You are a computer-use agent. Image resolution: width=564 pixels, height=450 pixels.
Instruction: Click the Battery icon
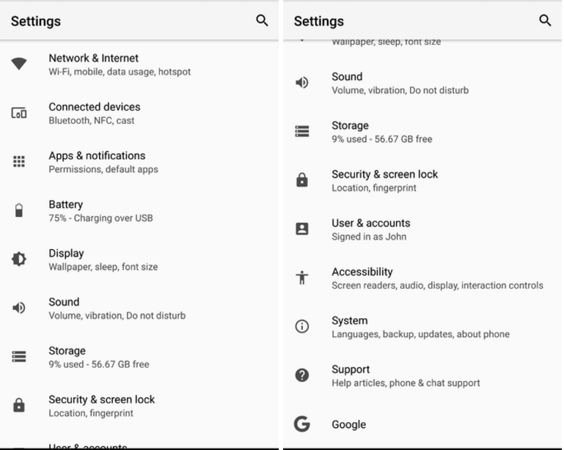(x=19, y=211)
